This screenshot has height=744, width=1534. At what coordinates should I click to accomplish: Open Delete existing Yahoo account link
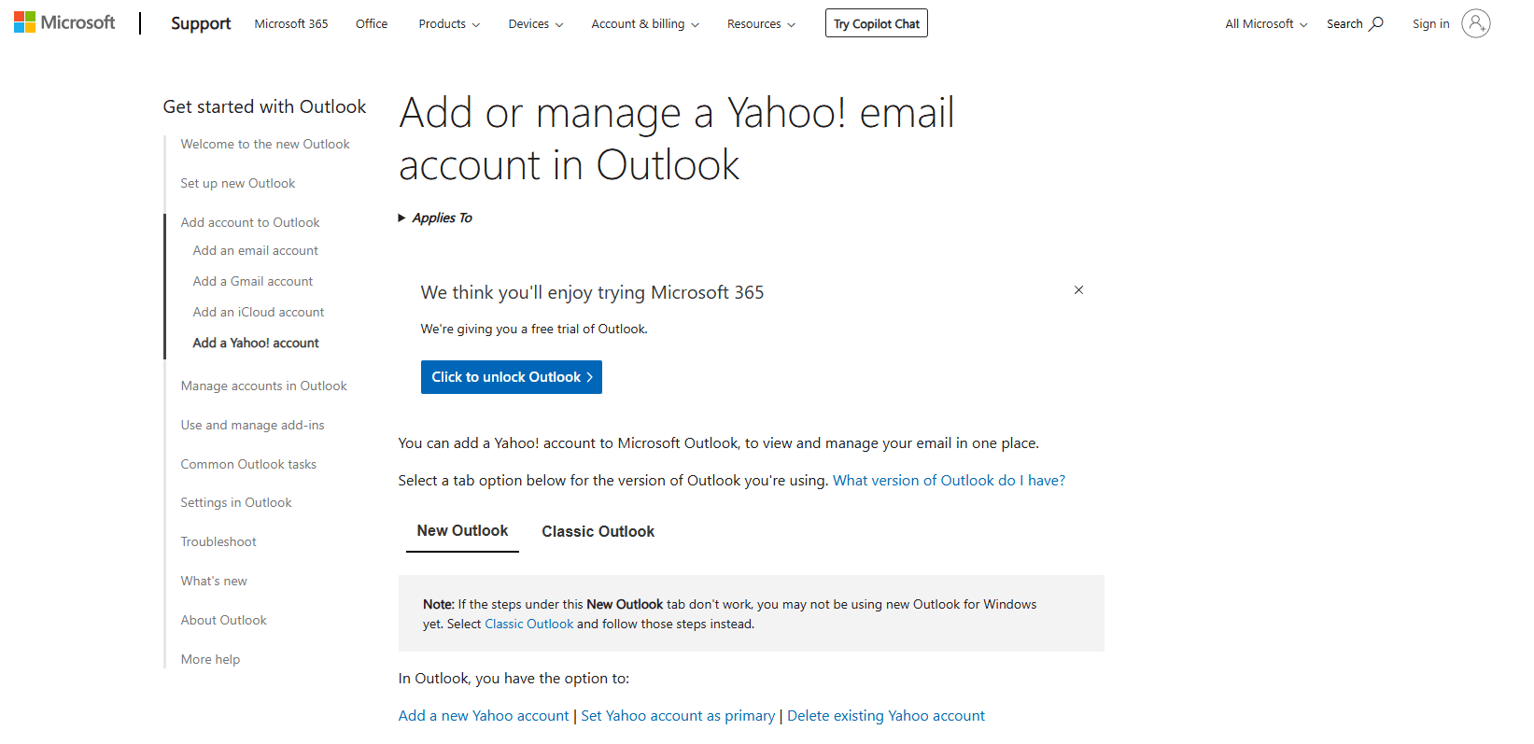tap(885, 716)
